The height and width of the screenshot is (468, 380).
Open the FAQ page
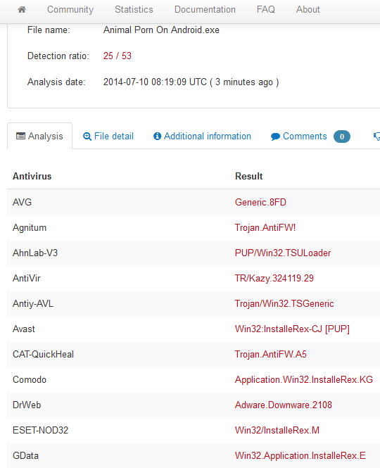point(266,10)
